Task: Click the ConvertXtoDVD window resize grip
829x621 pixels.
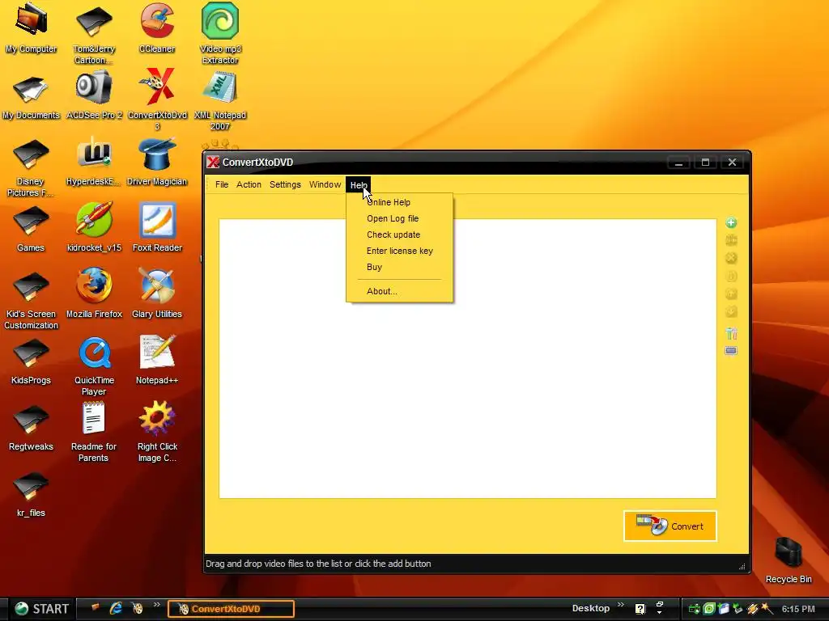Action: (742, 566)
